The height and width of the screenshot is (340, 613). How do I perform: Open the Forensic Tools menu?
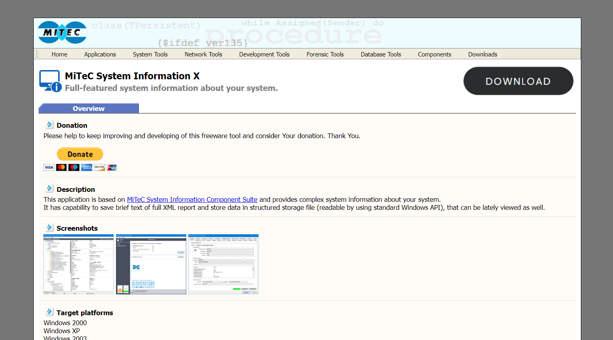coord(325,54)
